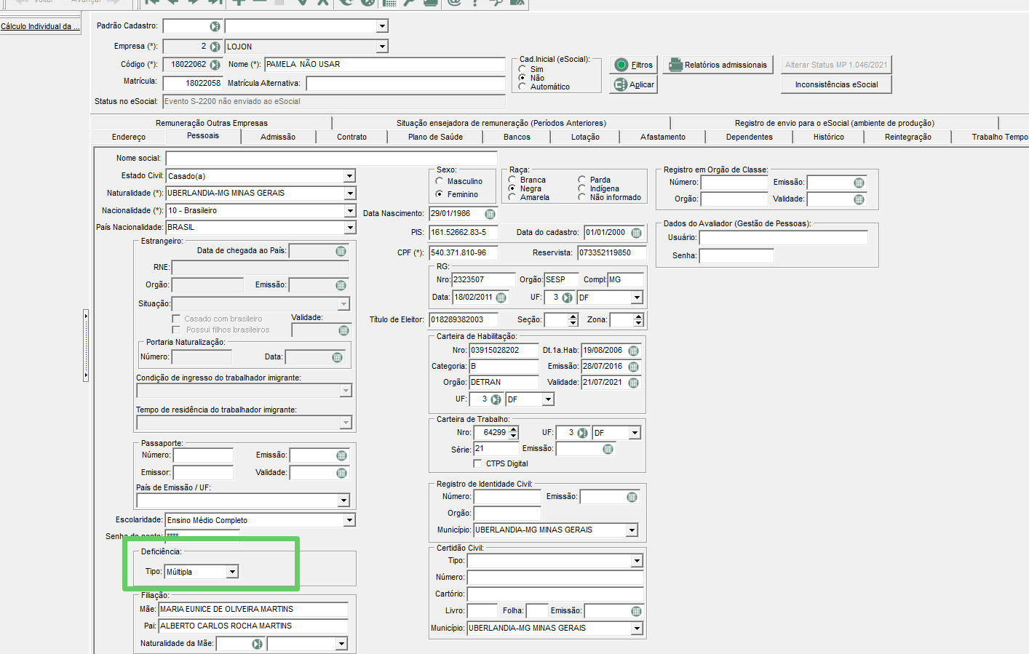
Task: Open the RG UF lookup icon
Action: pos(567,298)
